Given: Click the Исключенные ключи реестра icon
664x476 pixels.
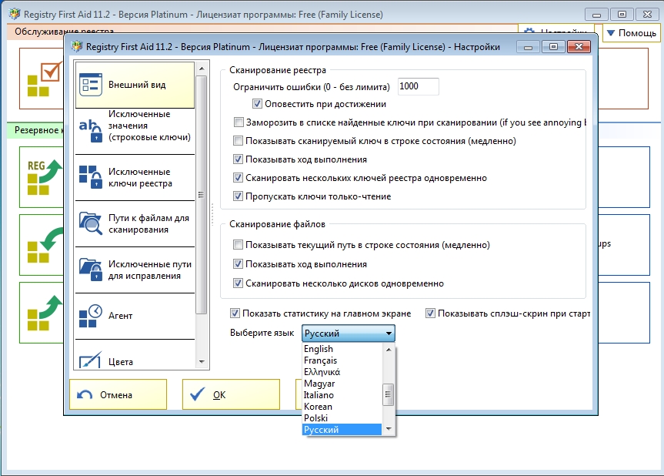Looking at the screenshot, I should coord(90,176).
